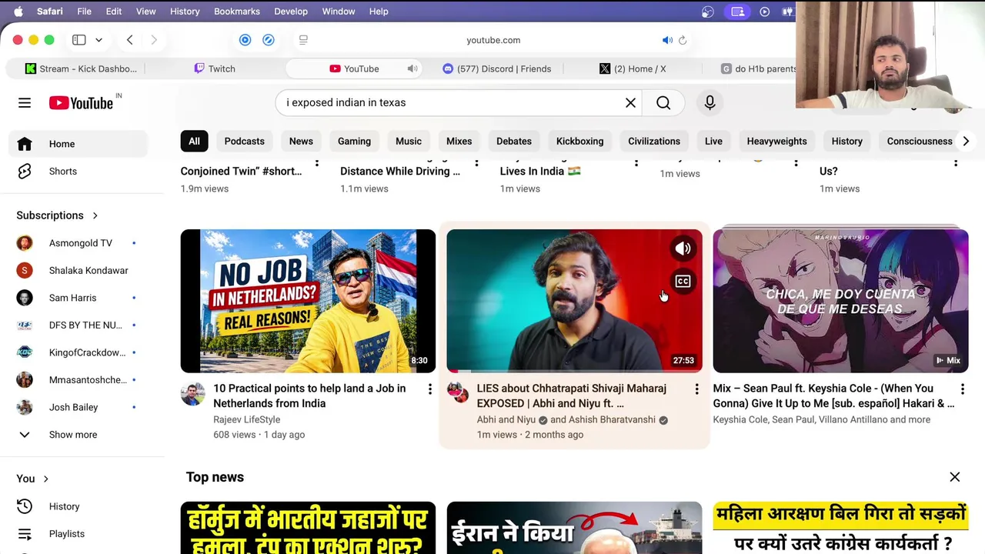Switch to the Twitch tab
This screenshot has width=985, height=554.
(x=215, y=68)
